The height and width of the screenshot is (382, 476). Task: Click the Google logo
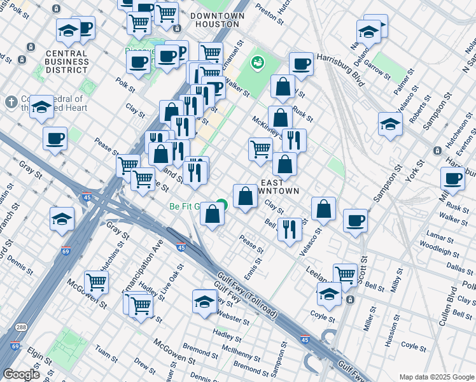(x=22, y=374)
